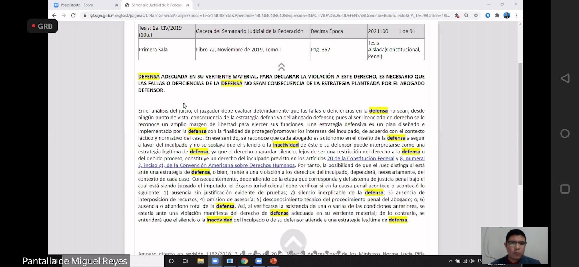Click the bold 'DEFENSA ADECUADA EN SU VERTIENTE MATERIAL' heading
This screenshot has width=579, height=267.
[x=282, y=83]
